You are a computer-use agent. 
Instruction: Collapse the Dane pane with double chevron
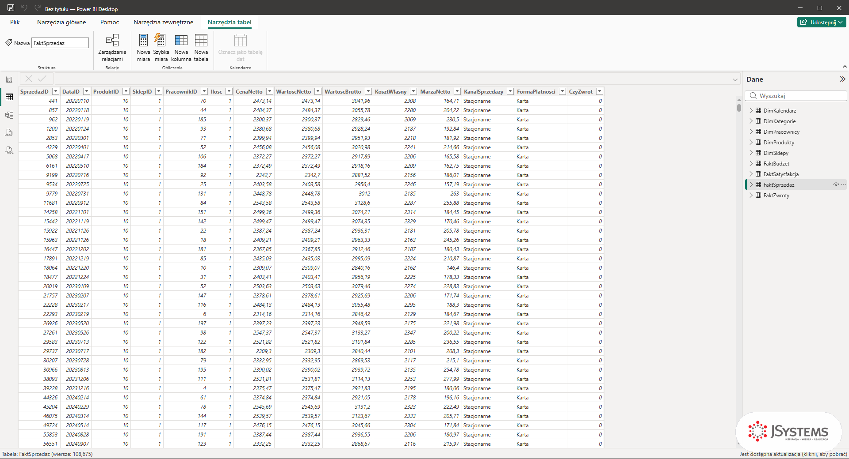[842, 79]
